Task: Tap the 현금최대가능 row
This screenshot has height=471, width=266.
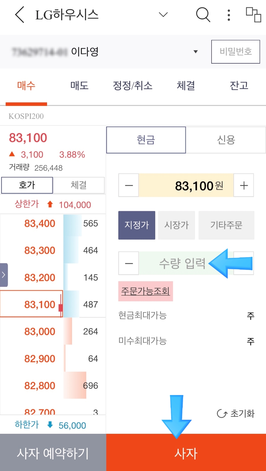Action: pyautogui.click(x=186, y=315)
